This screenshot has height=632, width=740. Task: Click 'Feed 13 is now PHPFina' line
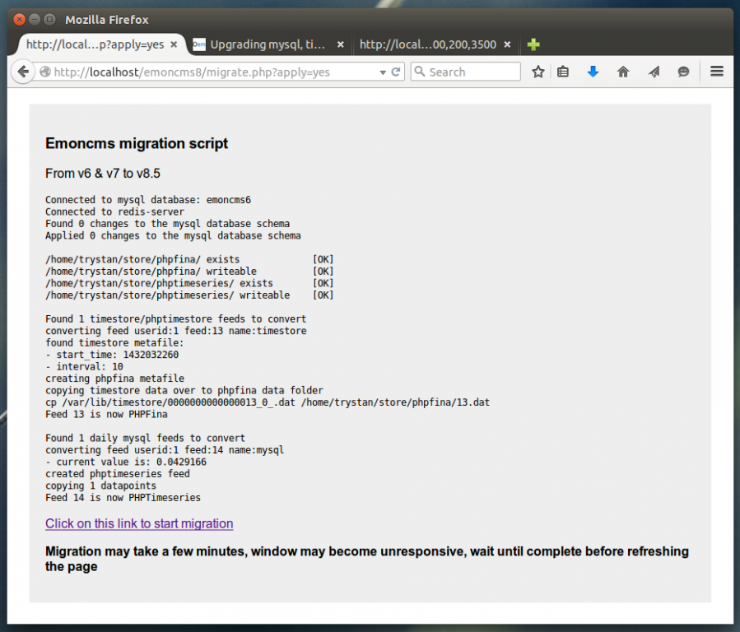[x=107, y=414]
